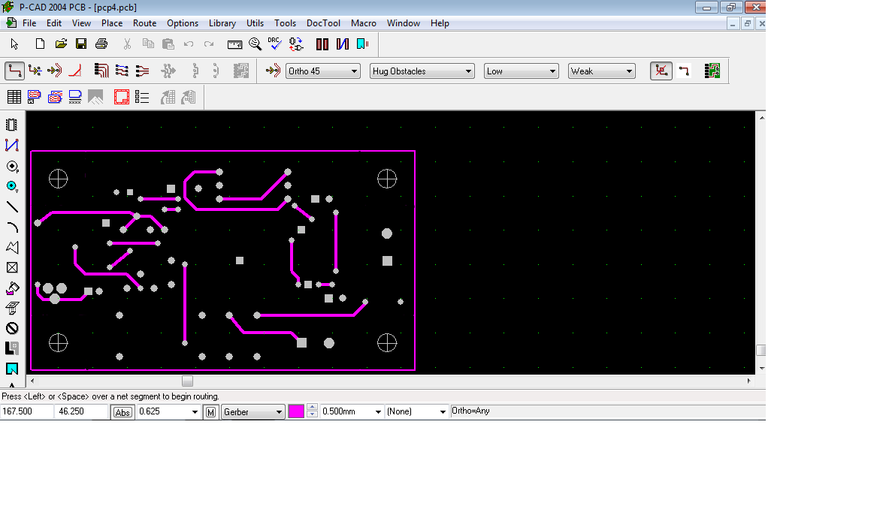Image resolution: width=883 pixels, height=521 pixels.
Task: Save the design with floppy icon
Action: point(81,44)
